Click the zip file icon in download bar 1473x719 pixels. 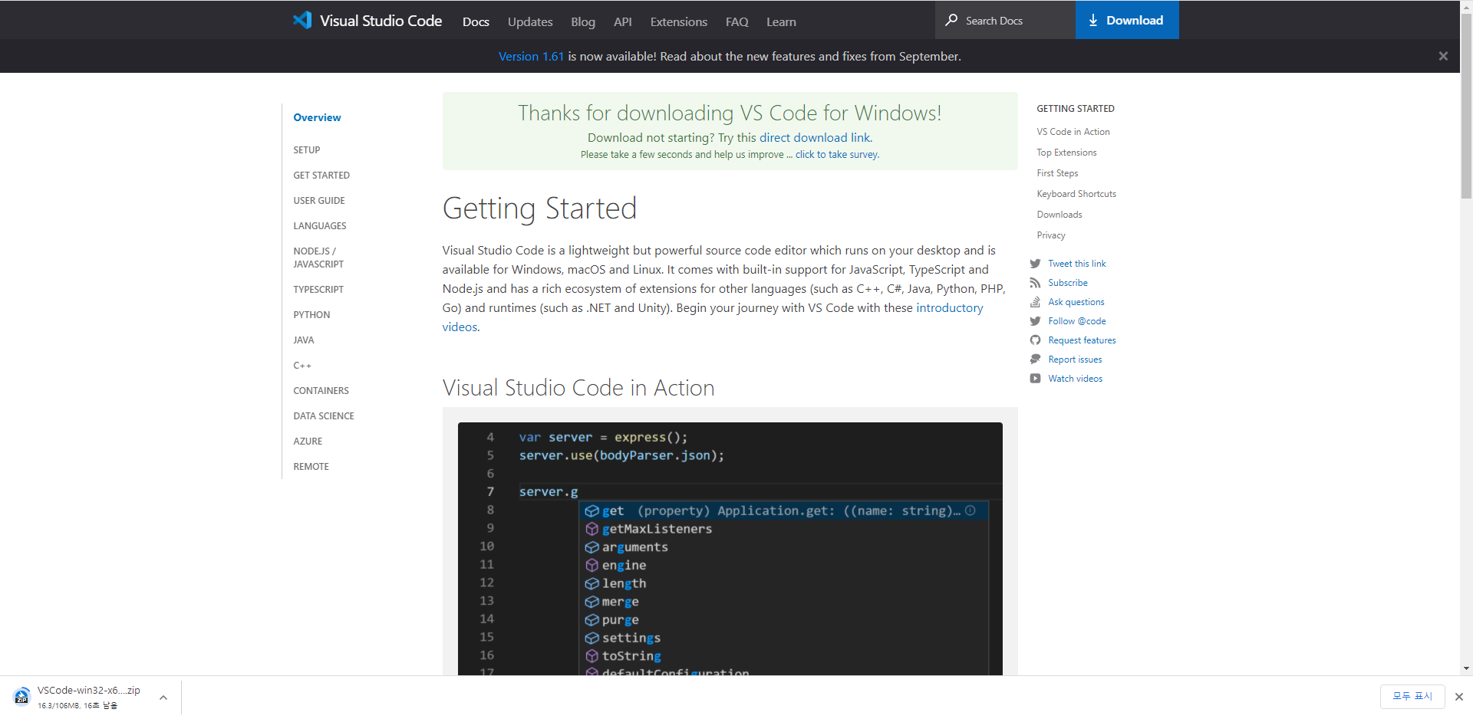tap(21, 697)
